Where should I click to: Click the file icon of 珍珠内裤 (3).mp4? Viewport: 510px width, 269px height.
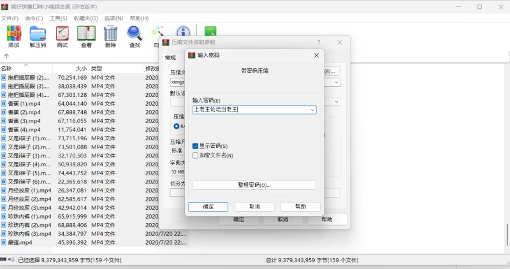pyautogui.click(x=4, y=234)
